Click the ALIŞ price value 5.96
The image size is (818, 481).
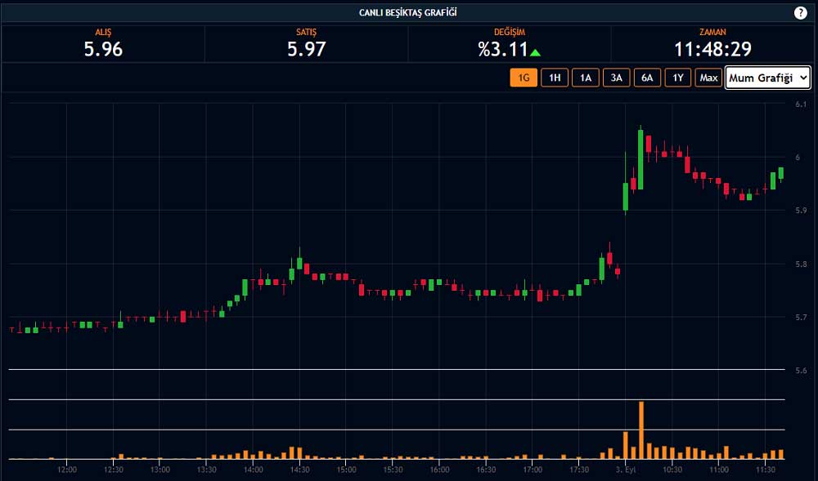[103, 50]
